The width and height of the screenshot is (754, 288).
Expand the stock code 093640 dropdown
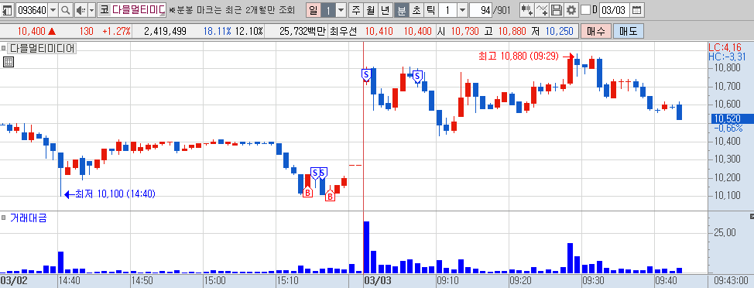pos(53,9)
